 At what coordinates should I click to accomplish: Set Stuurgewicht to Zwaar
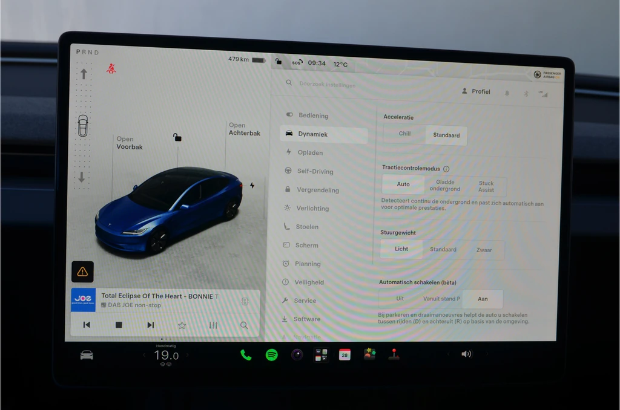(x=484, y=250)
